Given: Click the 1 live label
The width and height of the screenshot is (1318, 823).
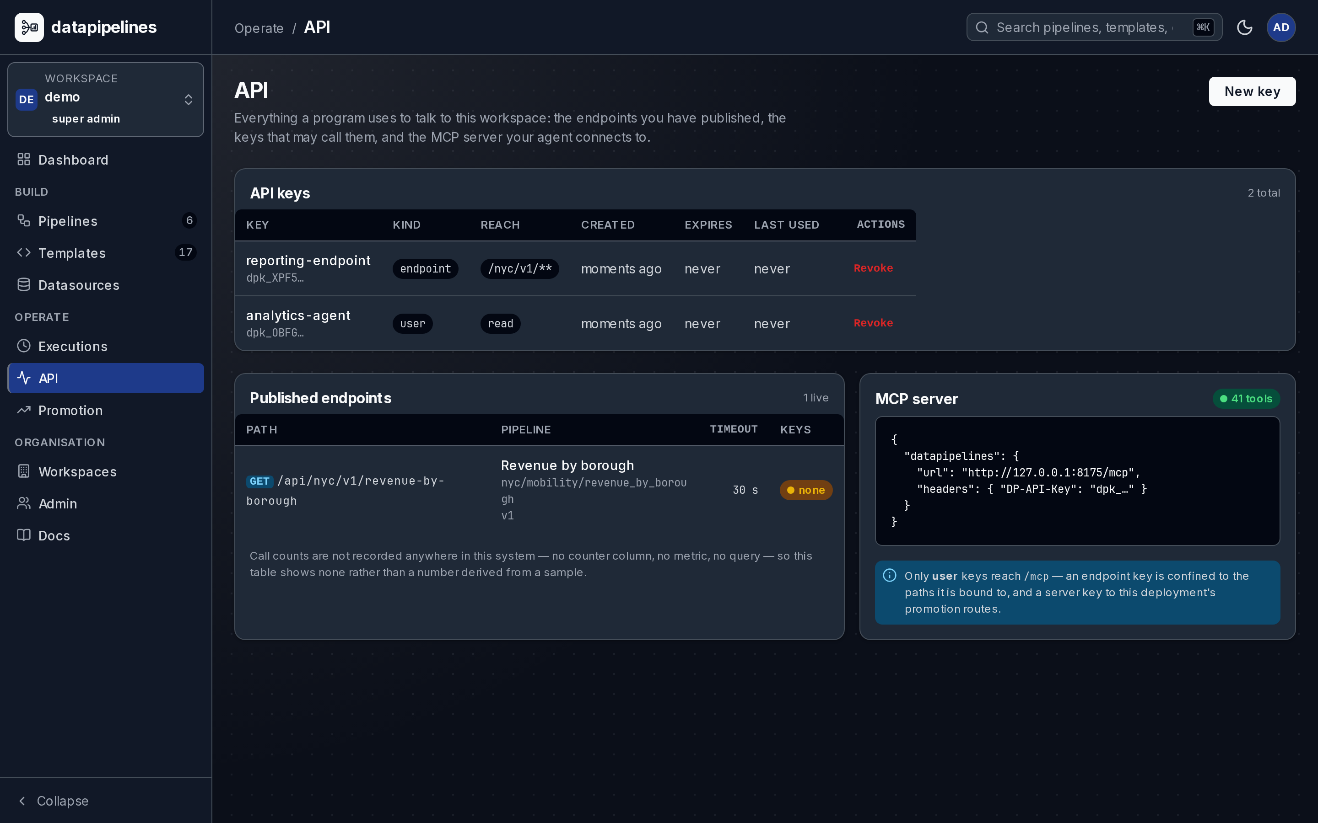Looking at the screenshot, I should point(816,397).
